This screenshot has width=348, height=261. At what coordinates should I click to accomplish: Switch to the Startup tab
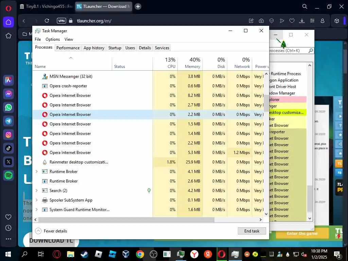point(115,48)
